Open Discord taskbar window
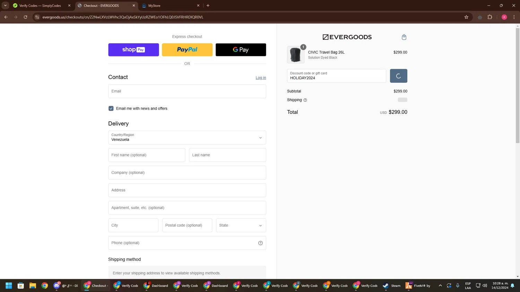The image size is (520, 292). (66, 285)
